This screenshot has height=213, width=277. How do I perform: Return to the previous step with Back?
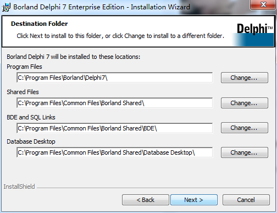click(x=146, y=200)
